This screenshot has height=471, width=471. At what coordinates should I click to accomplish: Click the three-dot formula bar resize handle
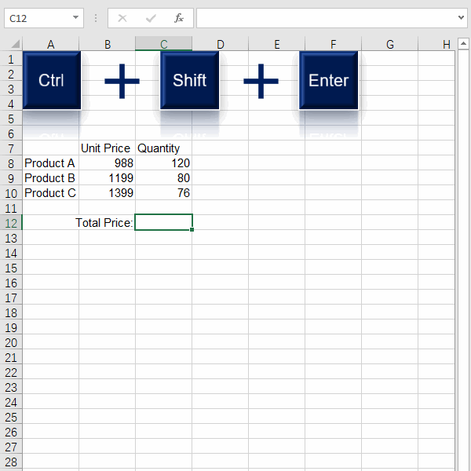96,18
